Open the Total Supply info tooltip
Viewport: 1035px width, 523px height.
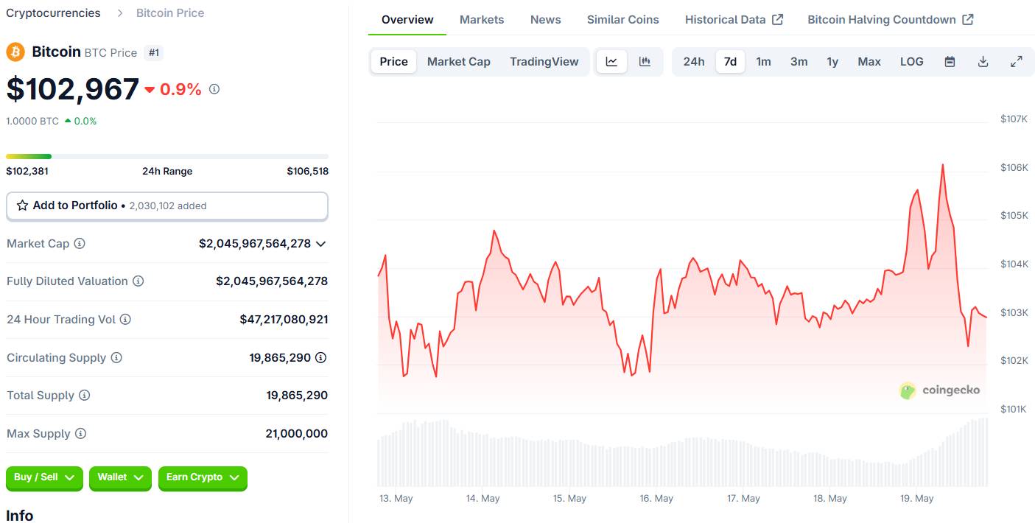85,396
